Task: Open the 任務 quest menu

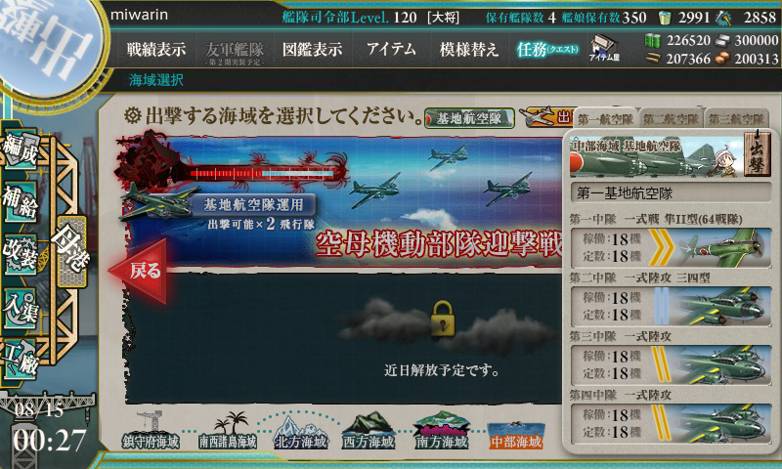Action: 547,49
